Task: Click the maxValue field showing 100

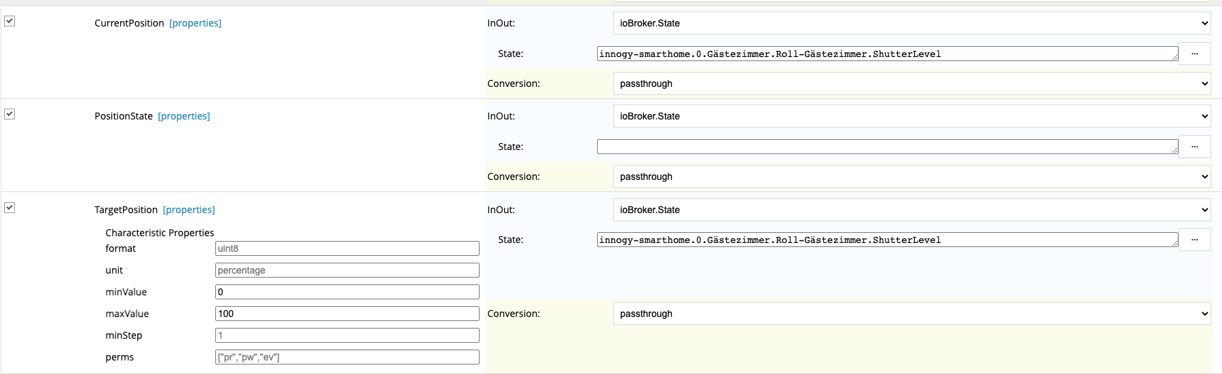Action: 346,314
